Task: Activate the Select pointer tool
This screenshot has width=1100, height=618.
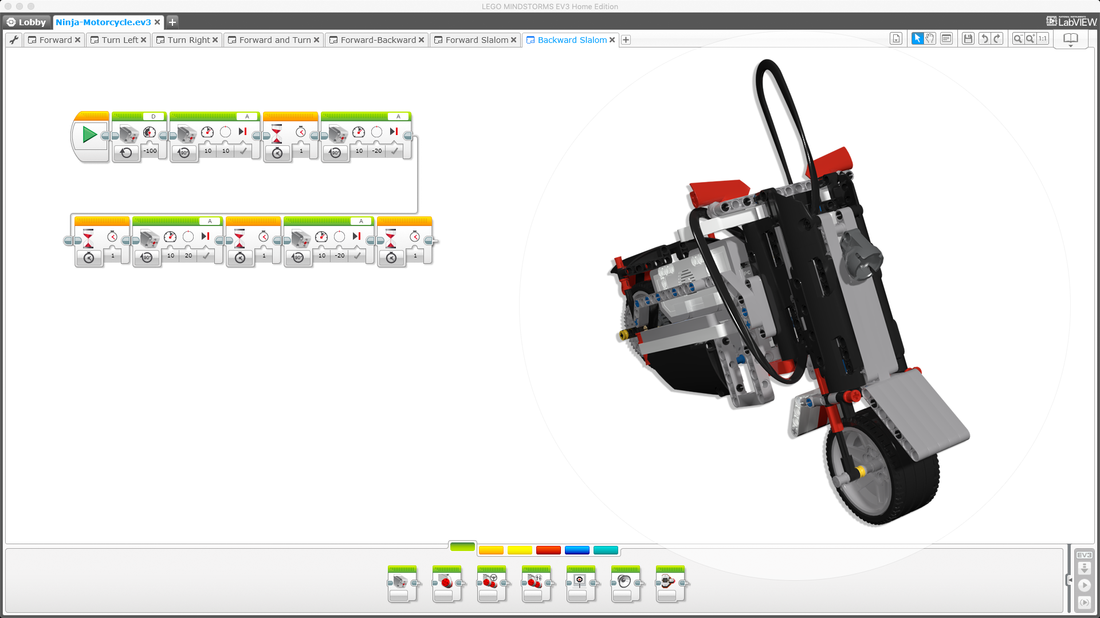Action: point(917,39)
